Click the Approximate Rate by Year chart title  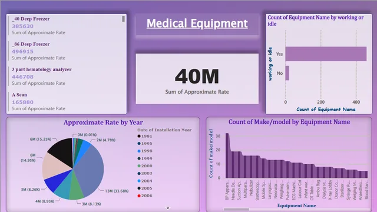point(103,122)
